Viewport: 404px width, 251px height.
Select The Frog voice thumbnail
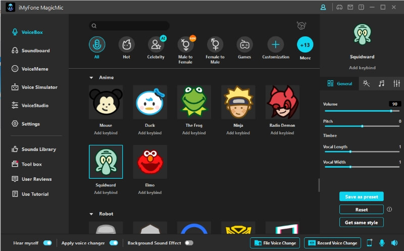pos(194,102)
